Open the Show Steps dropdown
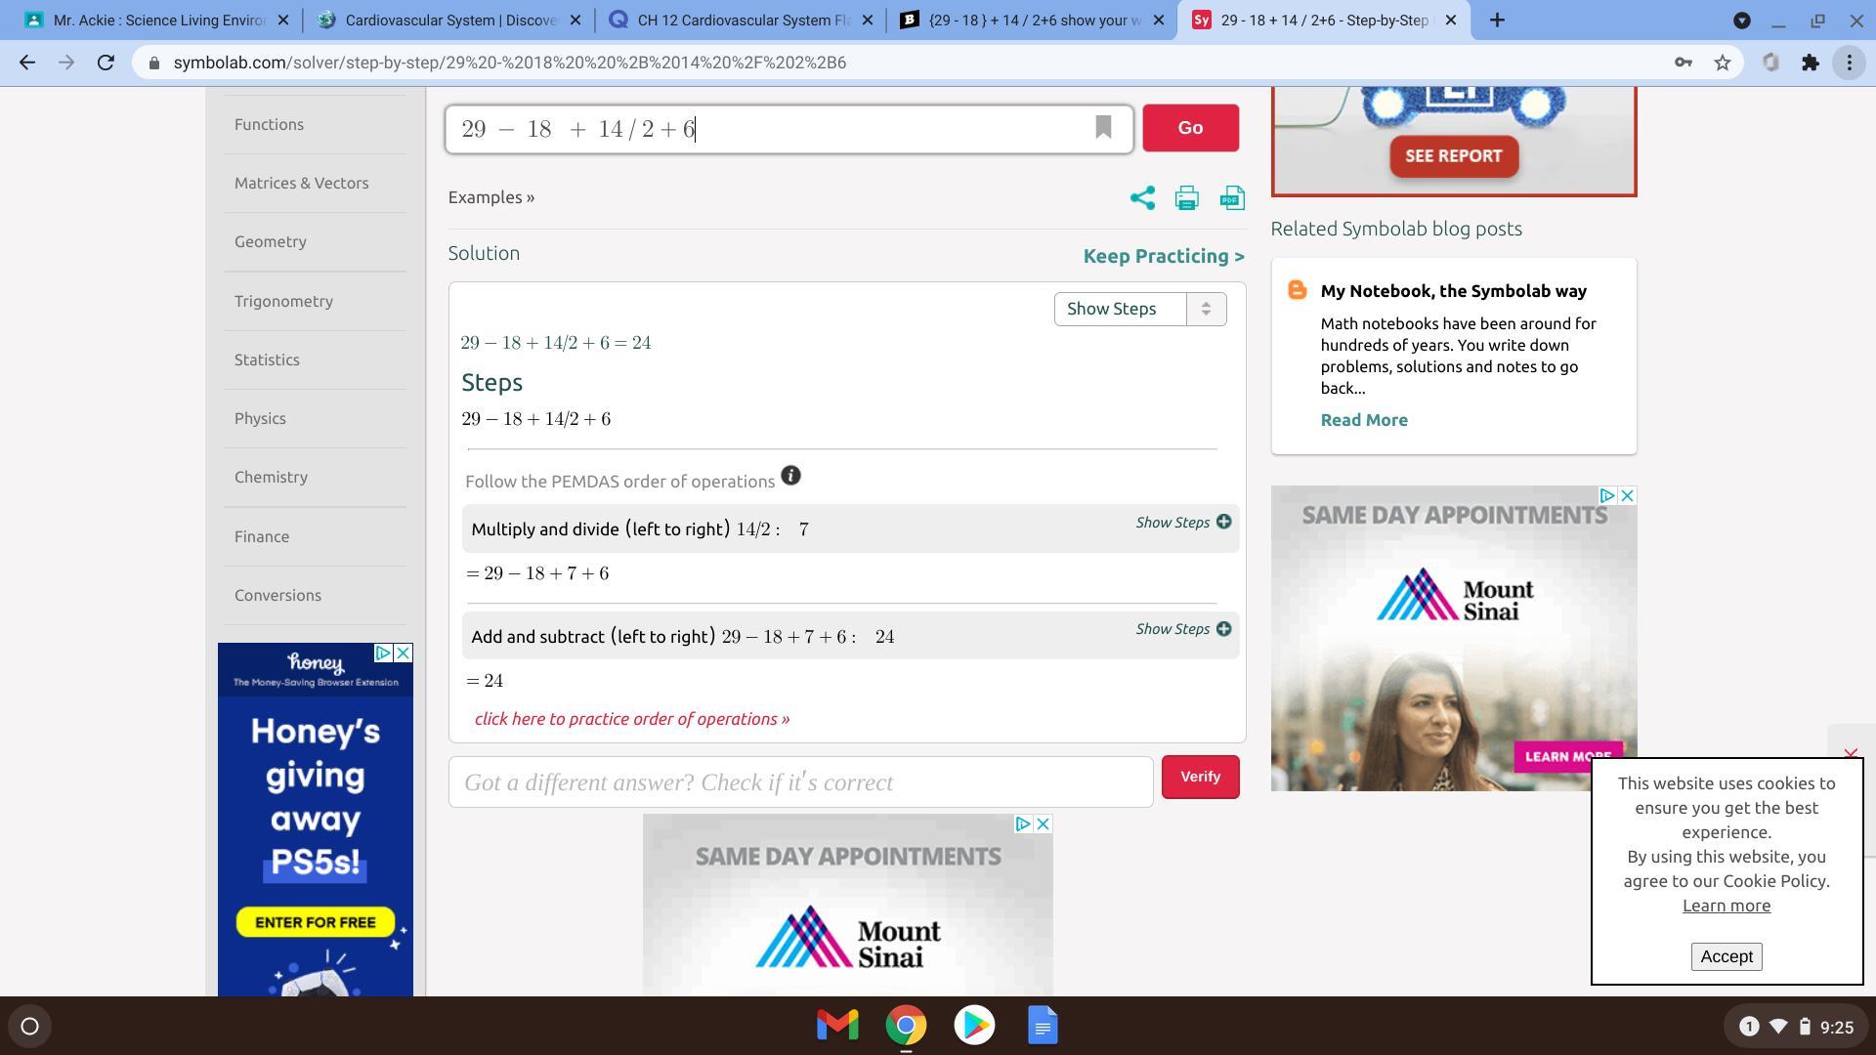The image size is (1876, 1055). coord(1139,309)
